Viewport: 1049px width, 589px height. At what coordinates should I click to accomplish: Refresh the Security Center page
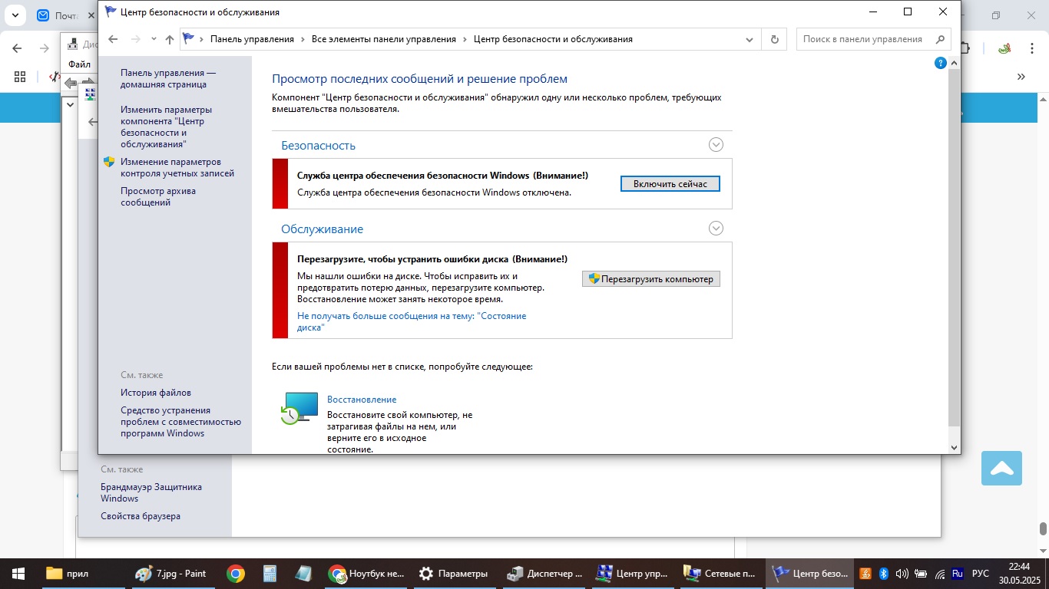pos(774,39)
